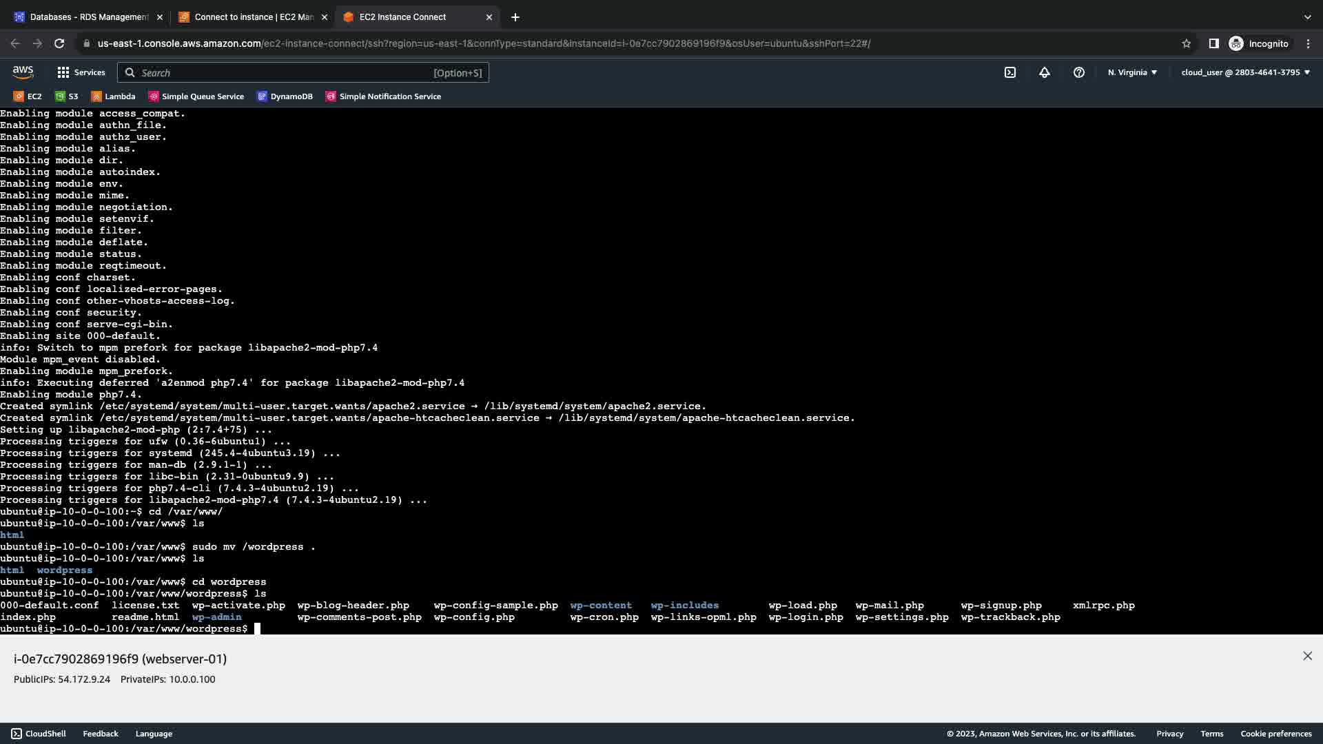Open the AWS CloudShell icon in the top navigation bar
Viewport: 1323px width, 744px height.
pos(1009,72)
